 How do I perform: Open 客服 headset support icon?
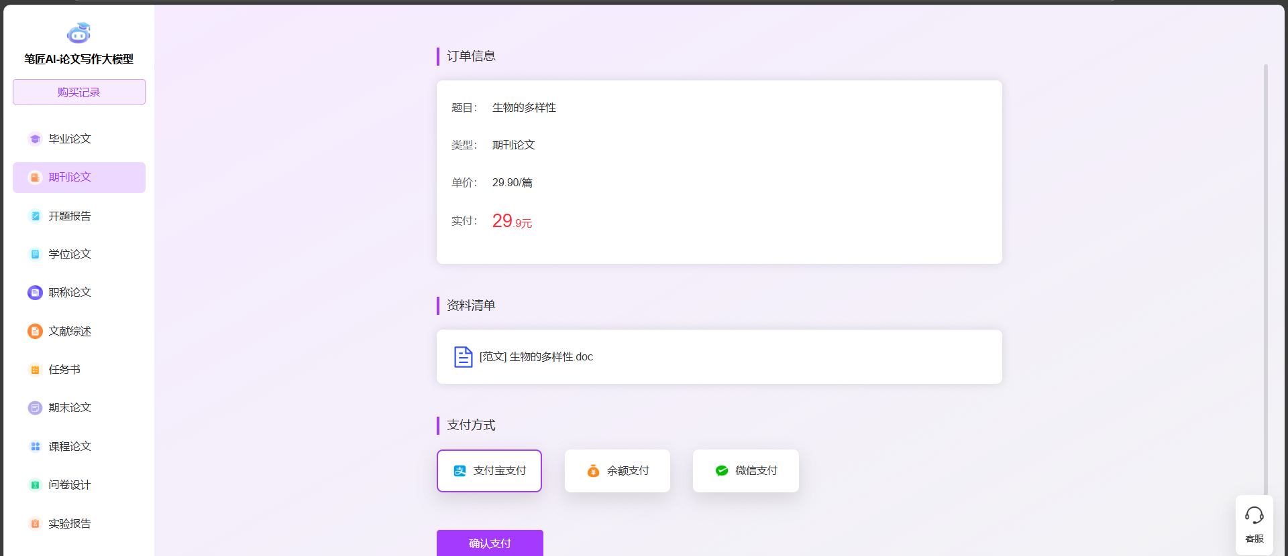[x=1254, y=516]
